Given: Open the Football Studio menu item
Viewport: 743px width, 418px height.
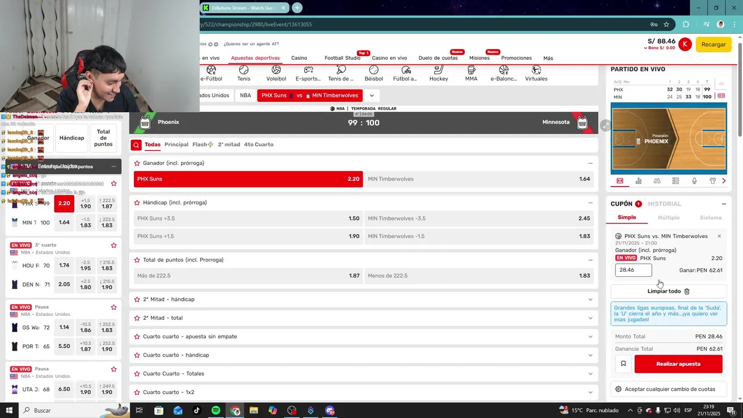Looking at the screenshot, I should click(342, 58).
